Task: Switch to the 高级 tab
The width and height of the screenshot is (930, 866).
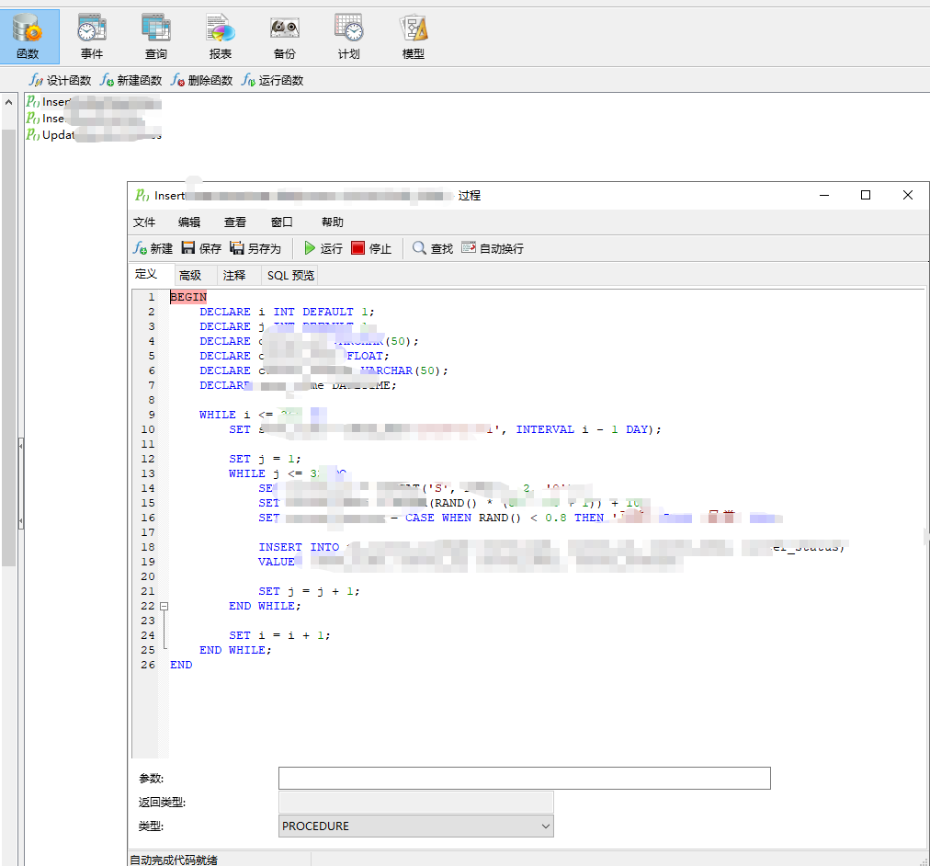Action: pyautogui.click(x=190, y=275)
